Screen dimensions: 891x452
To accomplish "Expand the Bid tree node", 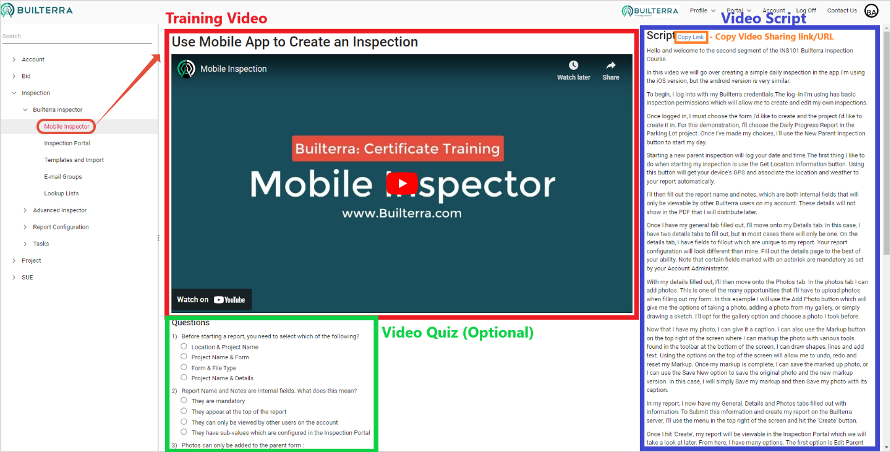I will 14,76.
